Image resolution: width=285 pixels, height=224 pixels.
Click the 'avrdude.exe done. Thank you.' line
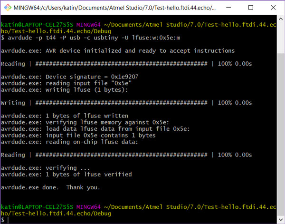coord(50,187)
